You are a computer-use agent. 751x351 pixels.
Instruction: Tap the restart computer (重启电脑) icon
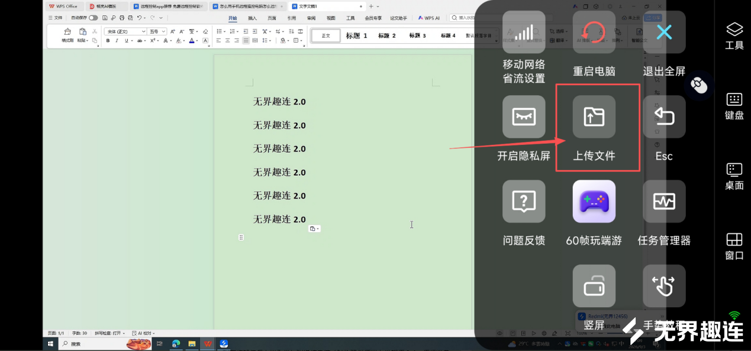tap(594, 32)
